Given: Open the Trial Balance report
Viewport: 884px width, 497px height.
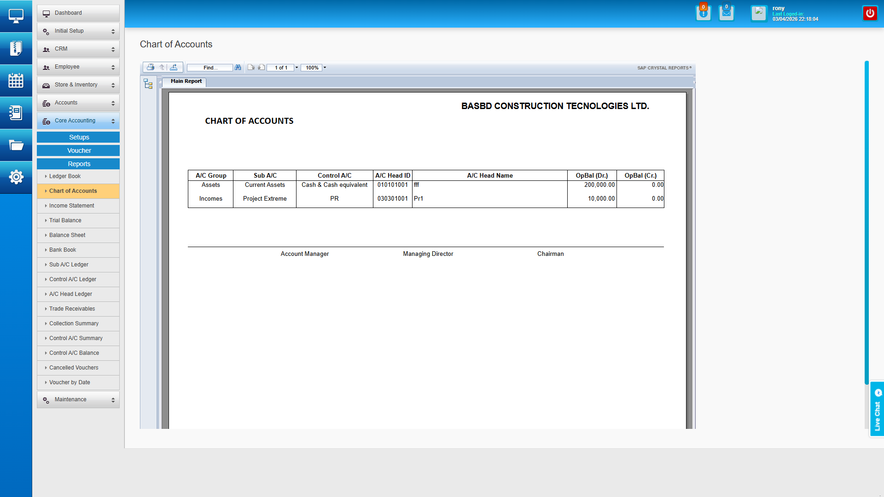Looking at the screenshot, I should [x=65, y=220].
